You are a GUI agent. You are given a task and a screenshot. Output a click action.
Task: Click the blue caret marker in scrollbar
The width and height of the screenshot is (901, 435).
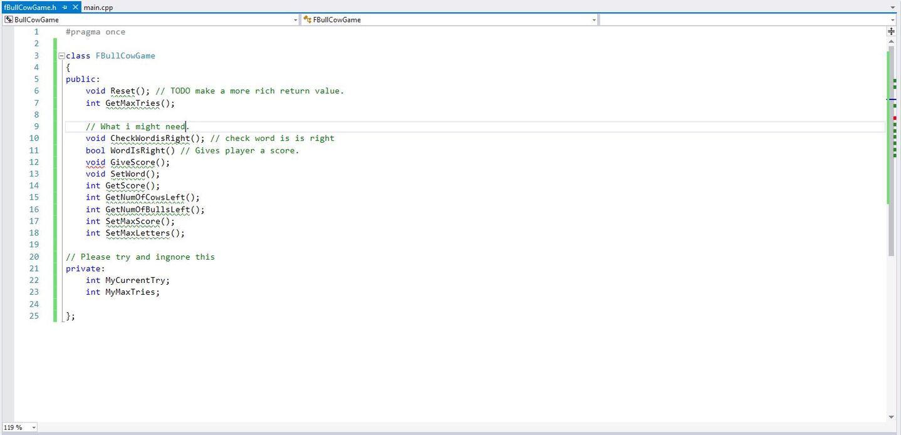(x=892, y=100)
